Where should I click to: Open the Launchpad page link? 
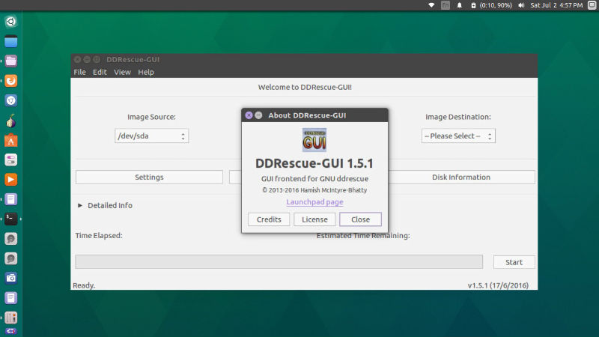(314, 201)
